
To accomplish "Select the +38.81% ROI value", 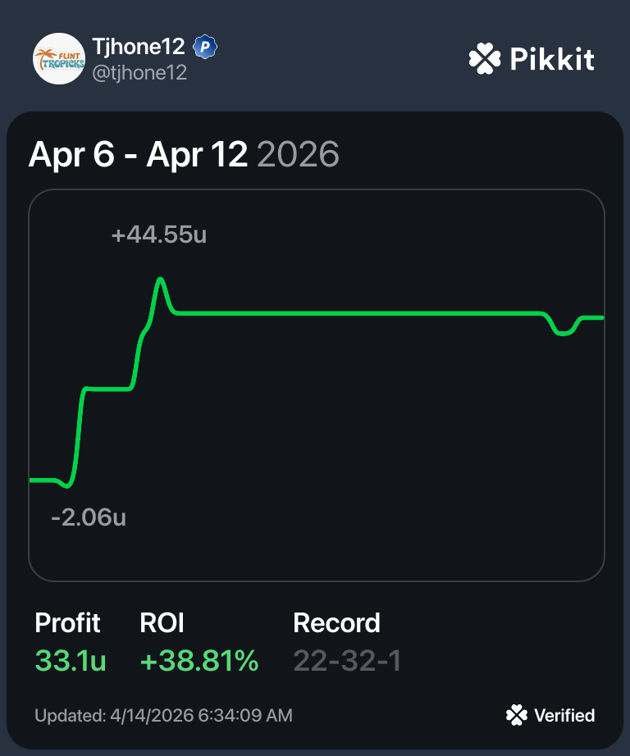I will point(199,660).
